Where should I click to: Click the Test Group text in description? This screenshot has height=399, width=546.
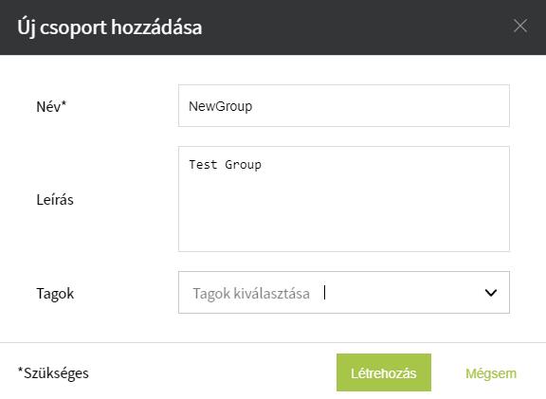(225, 165)
